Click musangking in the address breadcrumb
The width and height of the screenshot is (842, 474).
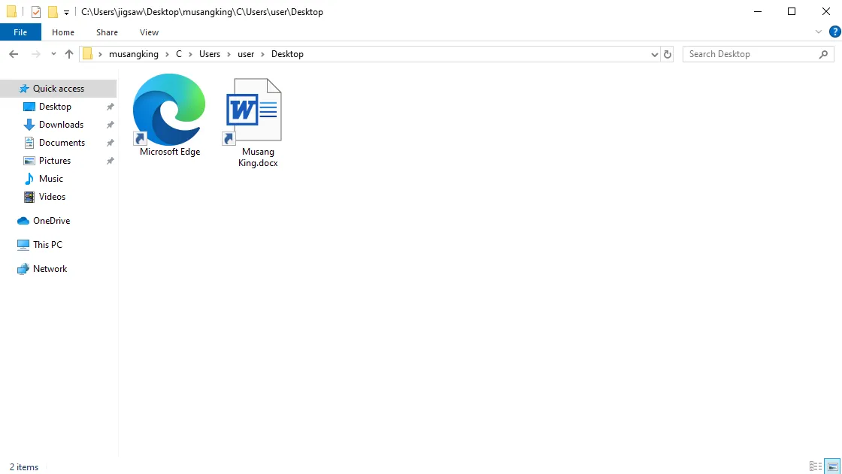134,54
